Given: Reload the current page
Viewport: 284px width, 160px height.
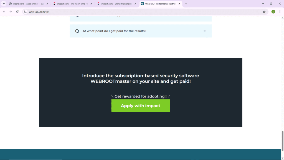Looking at the screenshot, I should pyautogui.click(x=17, y=12).
